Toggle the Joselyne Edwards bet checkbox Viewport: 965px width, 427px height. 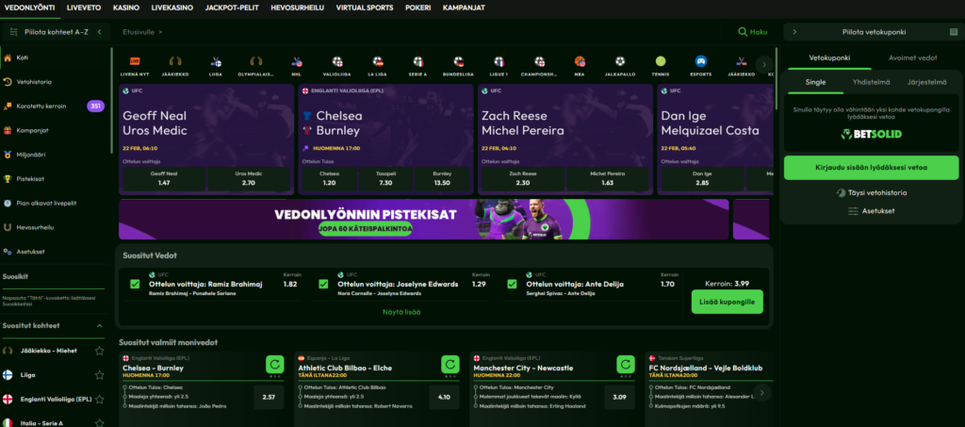click(323, 285)
